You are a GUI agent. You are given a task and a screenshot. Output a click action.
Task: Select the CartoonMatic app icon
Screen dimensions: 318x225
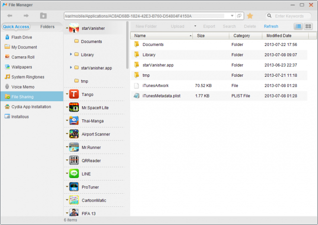pos(74,200)
